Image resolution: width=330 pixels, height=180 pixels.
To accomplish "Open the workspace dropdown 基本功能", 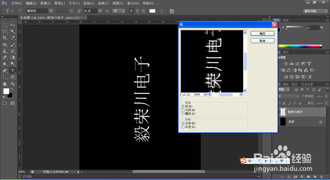I will 315,11.
